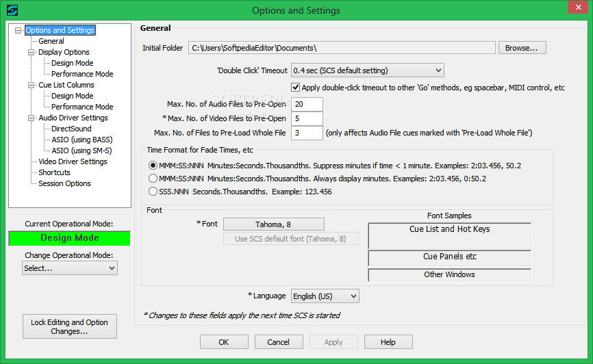Open Design Mode under Display Options
Image resolution: width=593 pixels, height=364 pixels.
click(x=72, y=63)
